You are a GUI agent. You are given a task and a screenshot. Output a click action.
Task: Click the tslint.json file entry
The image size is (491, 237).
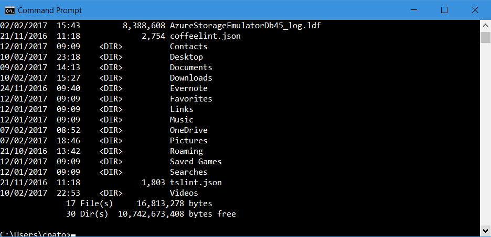[x=196, y=183]
